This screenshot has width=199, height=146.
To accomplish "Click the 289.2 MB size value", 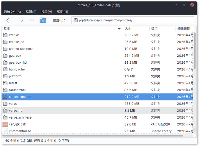I will pyautogui.click(x=132, y=35).
